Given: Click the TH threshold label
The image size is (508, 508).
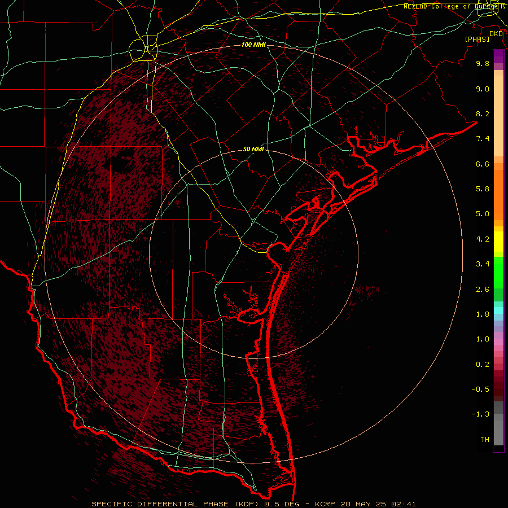Looking at the screenshot, I should pyautogui.click(x=485, y=440).
